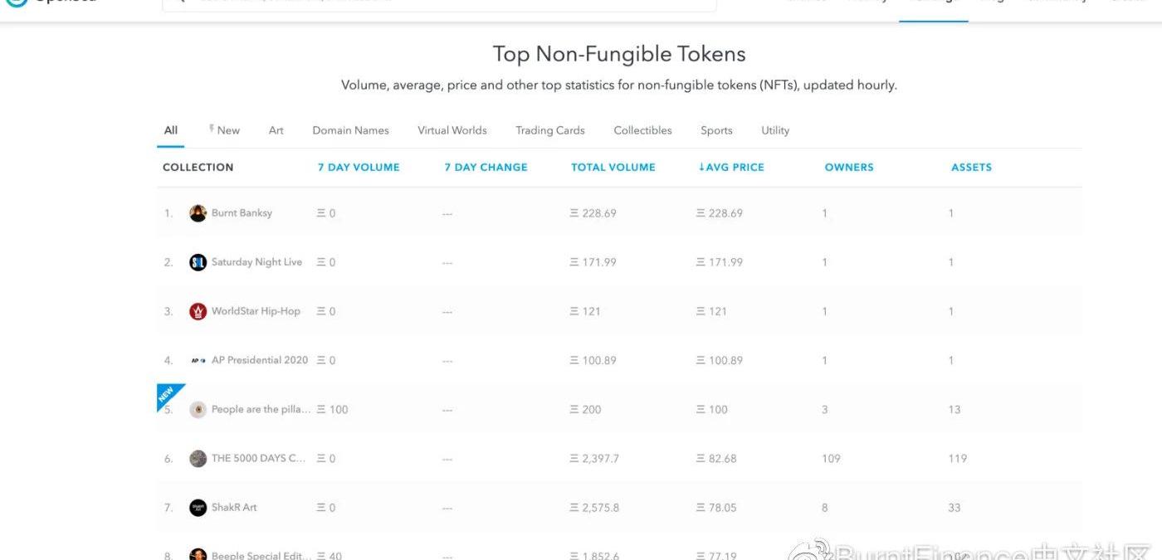The image size is (1162, 560).
Task: Toggle the AVG PRICE sort header
Action: click(x=731, y=167)
